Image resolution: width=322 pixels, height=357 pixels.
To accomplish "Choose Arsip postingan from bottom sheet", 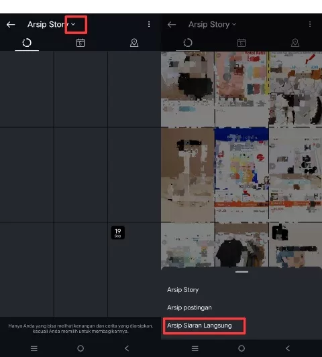I will pyautogui.click(x=189, y=307).
